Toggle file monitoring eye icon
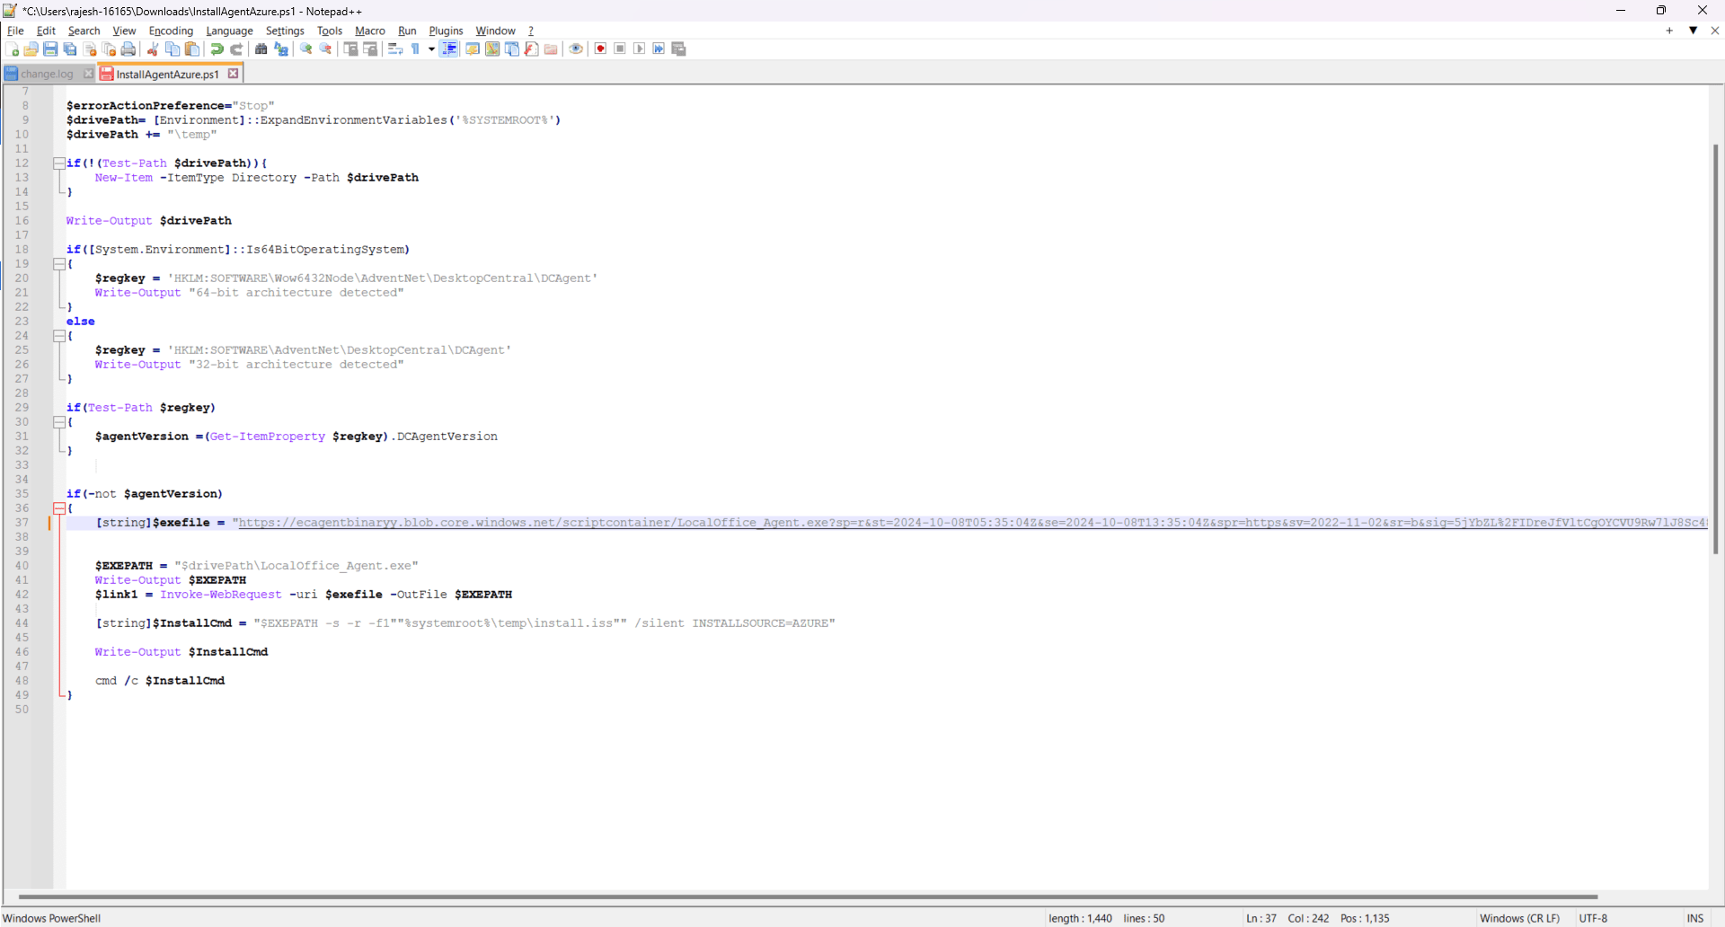1725x927 pixels. point(576,49)
